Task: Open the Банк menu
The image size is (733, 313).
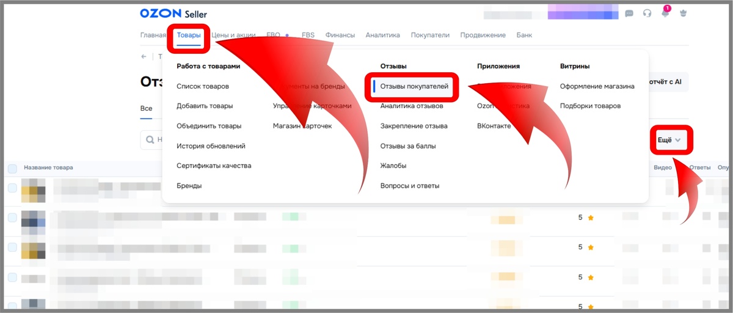Action: (524, 35)
